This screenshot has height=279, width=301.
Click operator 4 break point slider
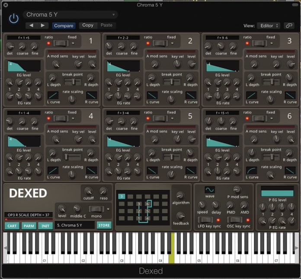(73, 157)
